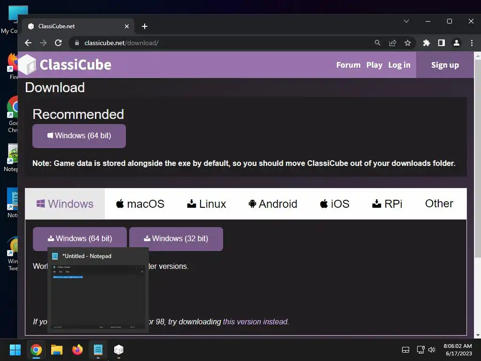Open the Play link
This screenshot has width=481, height=361.
pyautogui.click(x=374, y=65)
